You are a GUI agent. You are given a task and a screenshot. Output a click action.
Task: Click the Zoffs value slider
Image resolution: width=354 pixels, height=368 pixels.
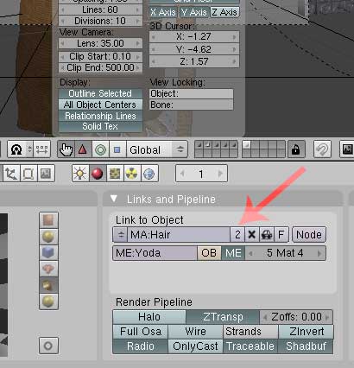(x=296, y=317)
